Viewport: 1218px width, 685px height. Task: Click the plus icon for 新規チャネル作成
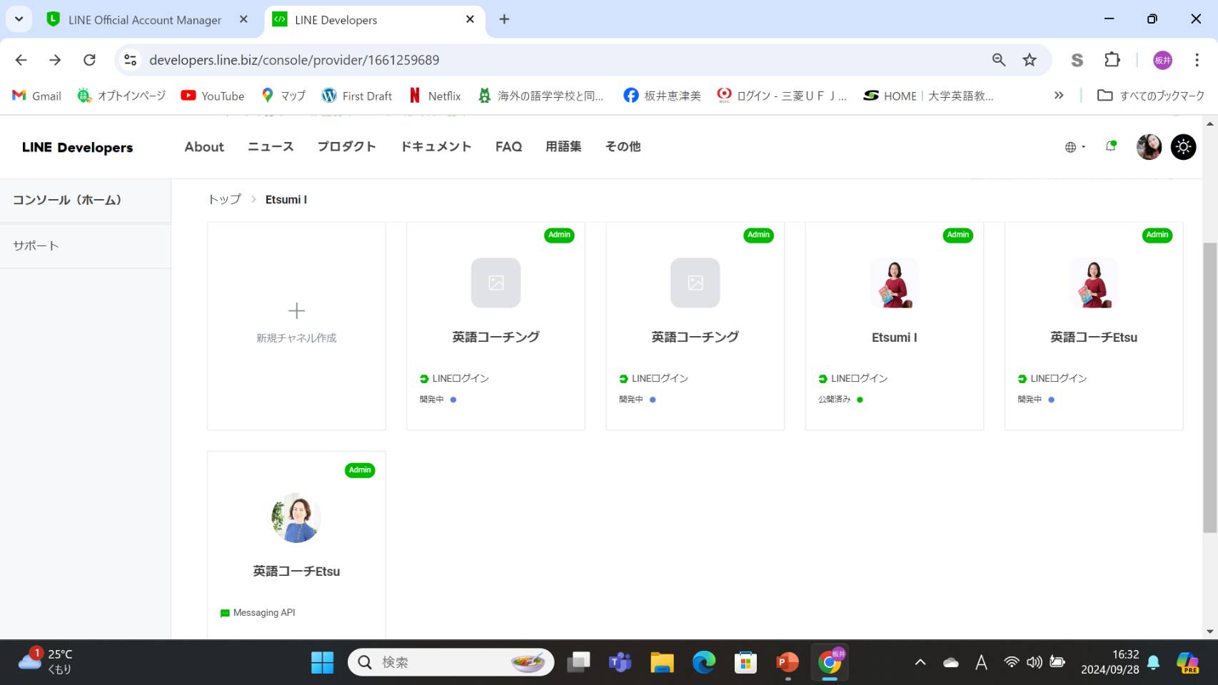click(x=296, y=310)
